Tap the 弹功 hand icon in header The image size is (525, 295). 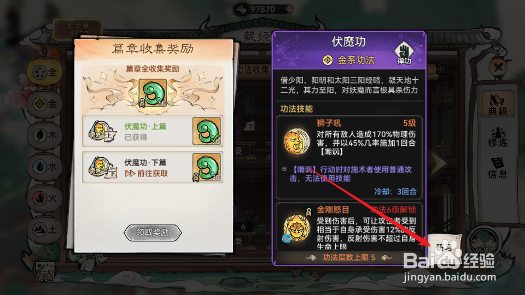coord(404,53)
